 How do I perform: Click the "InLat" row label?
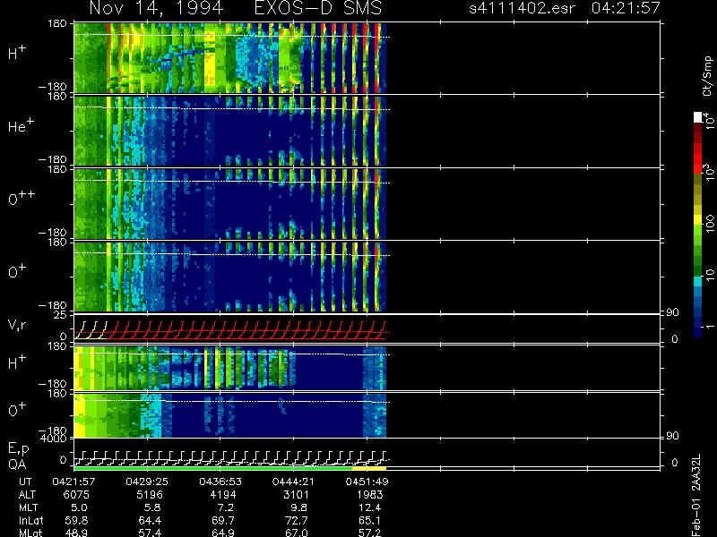tap(30, 520)
